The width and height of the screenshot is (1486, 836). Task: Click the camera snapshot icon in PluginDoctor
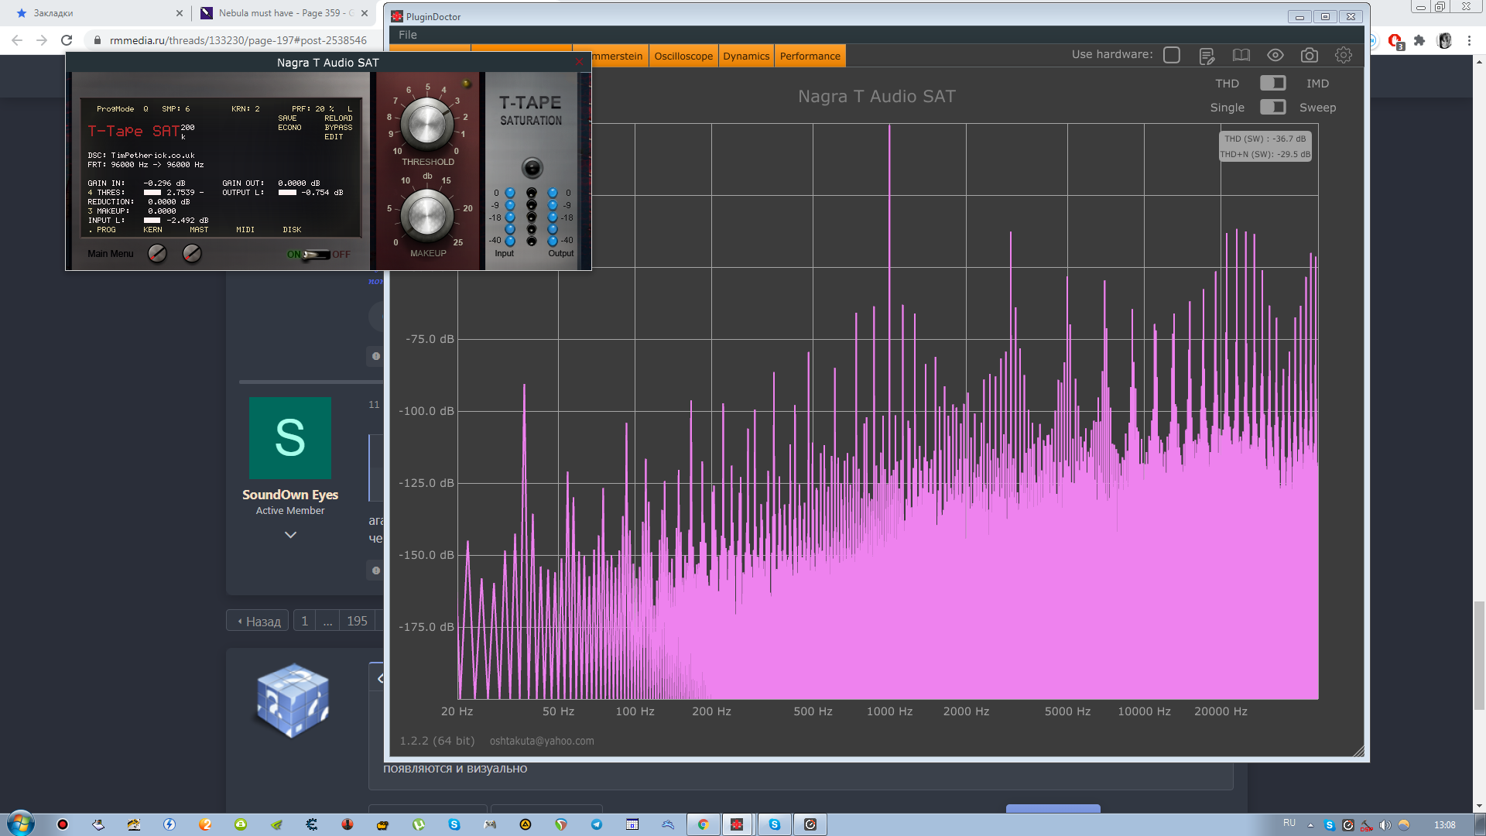tap(1310, 56)
